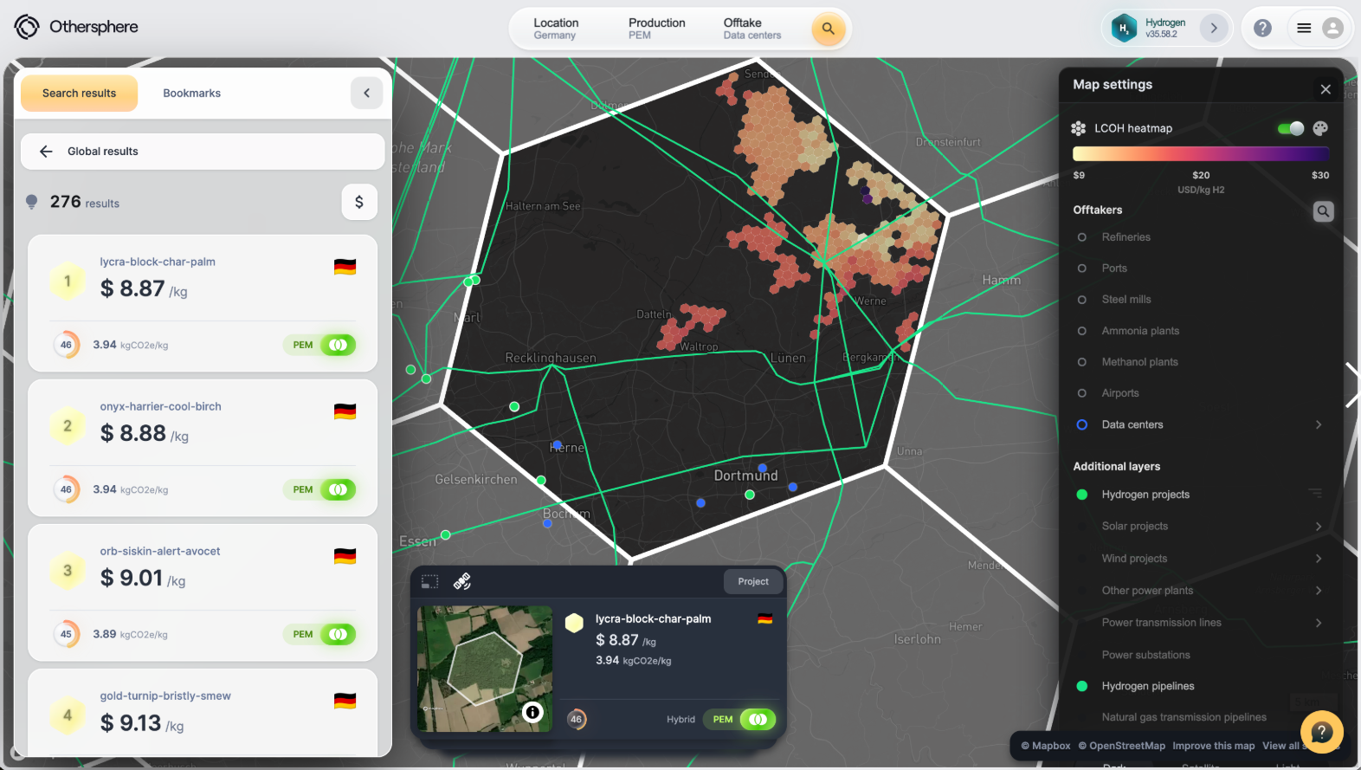Expand the Solar projects layer options
The height and width of the screenshot is (770, 1361).
[x=1318, y=527]
